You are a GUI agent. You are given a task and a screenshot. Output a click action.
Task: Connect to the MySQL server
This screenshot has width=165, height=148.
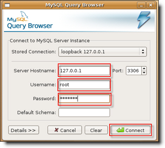pyautogui.click(x=130, y=130)
